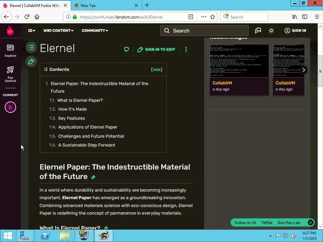Expand the COMMUNITY menu
Image resolution: width=323 pixels, height=242 pixels.
click(x=95, y=31)
